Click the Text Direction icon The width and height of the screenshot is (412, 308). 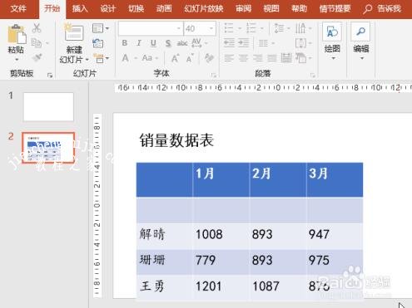point(300,28)
